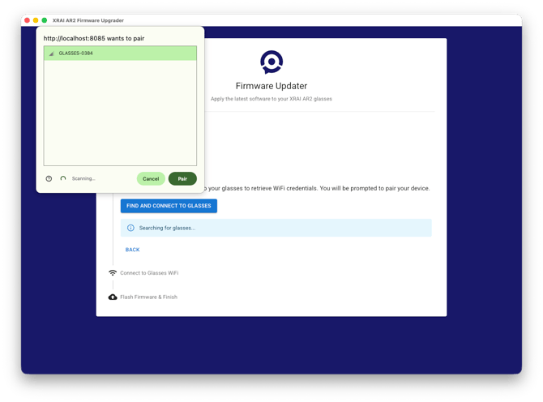
Task: Click the scanning spinner icon
Action: tap(63, 178)
